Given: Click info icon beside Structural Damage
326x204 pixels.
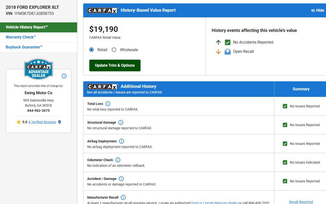Looking at the screenshot, I should point(121,122).
